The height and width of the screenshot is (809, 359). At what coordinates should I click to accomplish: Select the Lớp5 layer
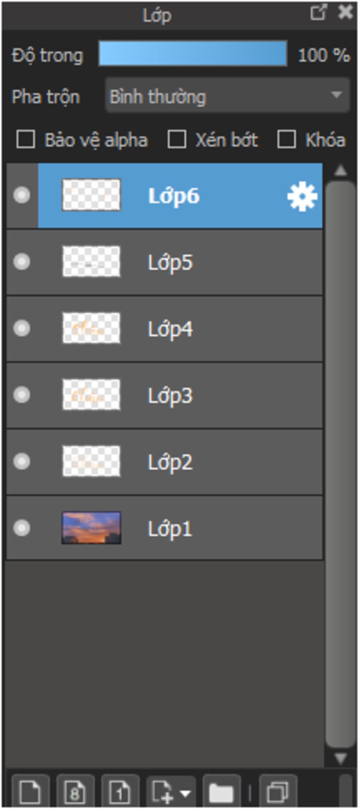164,262
